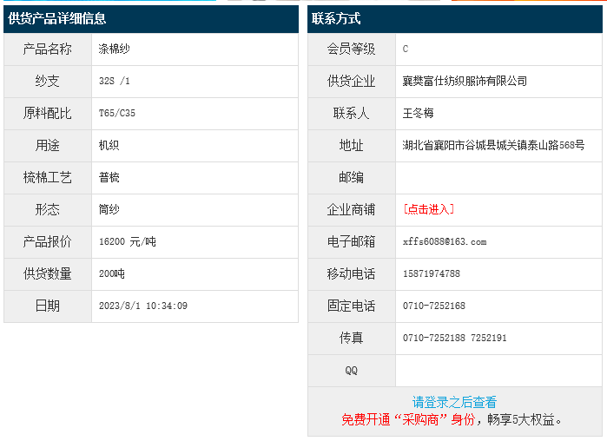Click the 供货产品详细信息 panel header
This screenshot has height=441, width=607.
tap(57, 18)
